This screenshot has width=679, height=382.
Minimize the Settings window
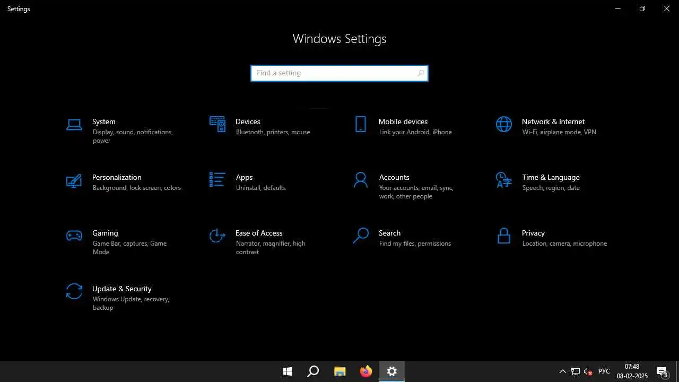[618, 8]
